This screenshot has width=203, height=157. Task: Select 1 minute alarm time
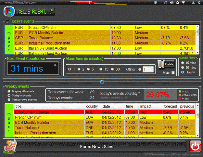point(70,69)
